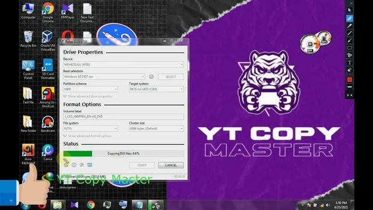Screen dimensions: 373x210
Task: Open the red color swatch picker
Action: pos(350,79)
